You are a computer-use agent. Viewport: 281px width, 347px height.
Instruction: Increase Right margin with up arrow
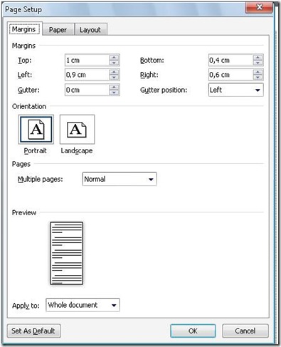(258, 72)
